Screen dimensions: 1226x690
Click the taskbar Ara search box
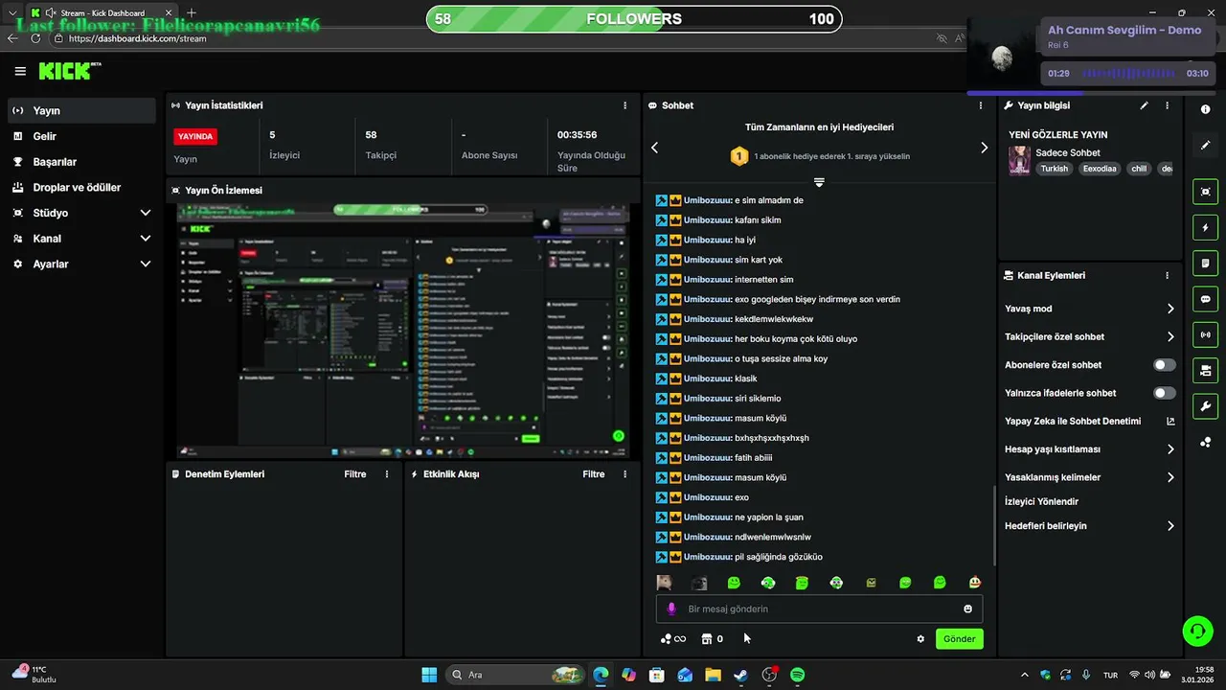515,676
